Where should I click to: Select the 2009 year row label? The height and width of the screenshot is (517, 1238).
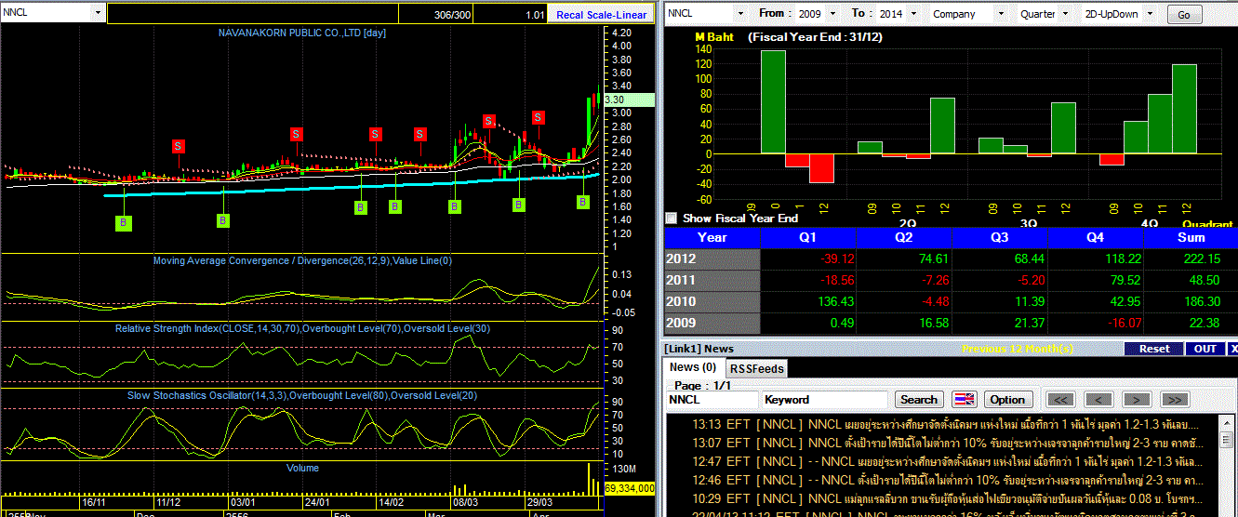712,323
